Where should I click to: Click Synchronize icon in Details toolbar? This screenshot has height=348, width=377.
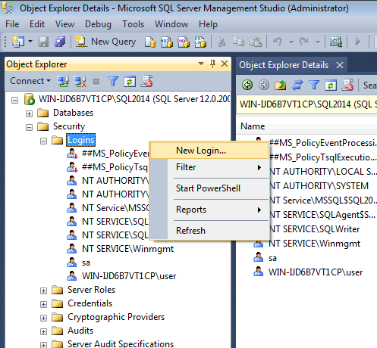click(x=297, y=85)
